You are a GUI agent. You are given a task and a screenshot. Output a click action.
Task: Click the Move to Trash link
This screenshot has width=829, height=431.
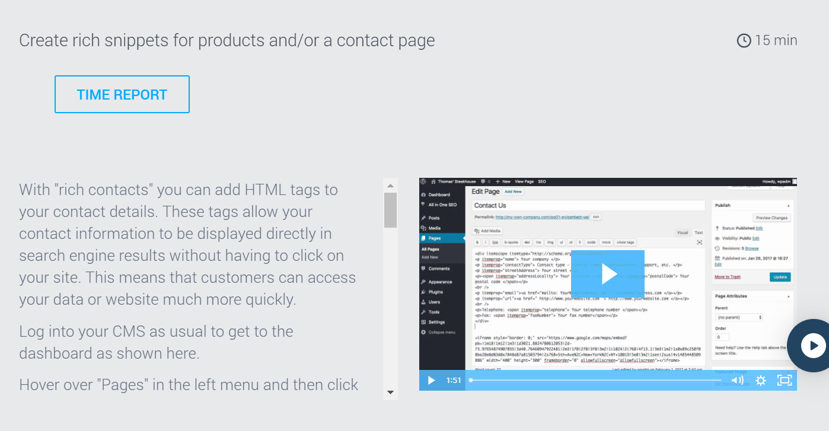[728, 277]
